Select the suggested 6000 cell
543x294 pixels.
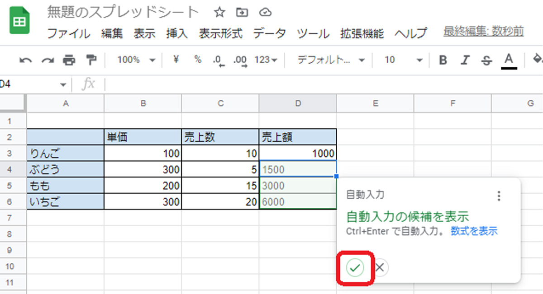coord(298,202)
